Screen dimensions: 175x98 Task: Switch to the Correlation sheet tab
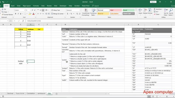(x=31, y=94)
